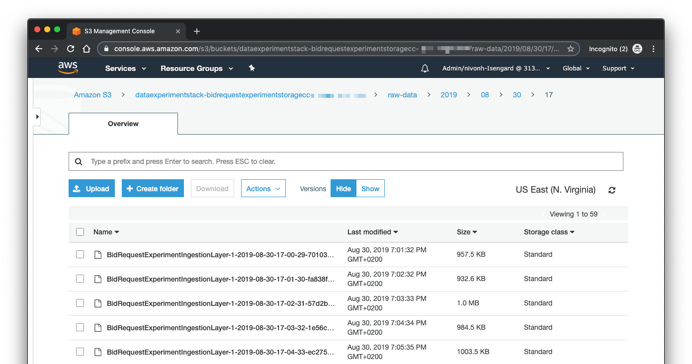Go to Amazon S3 breadcrumb
692x364 pixels.
[x=92, y=95]
